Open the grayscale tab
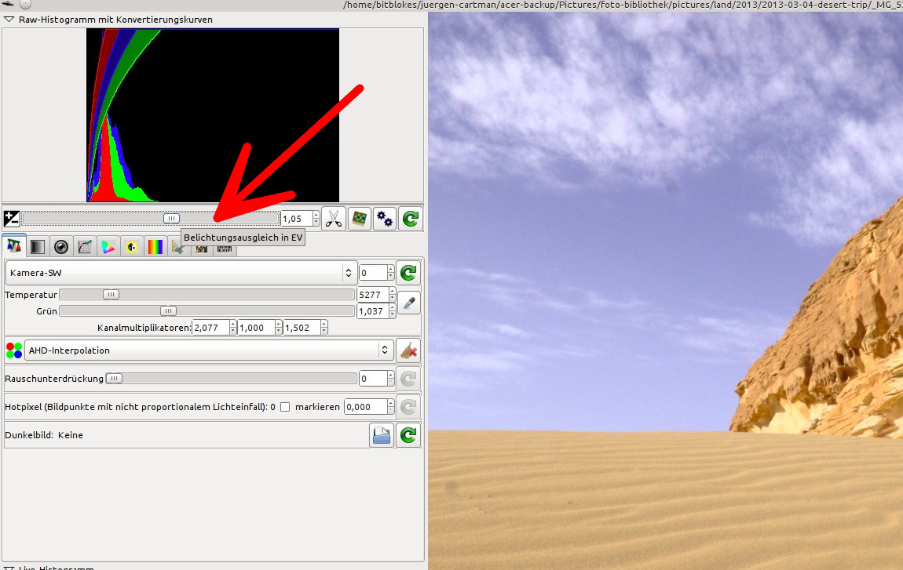Screen dimensions: 903x570 tap(38, 247)
